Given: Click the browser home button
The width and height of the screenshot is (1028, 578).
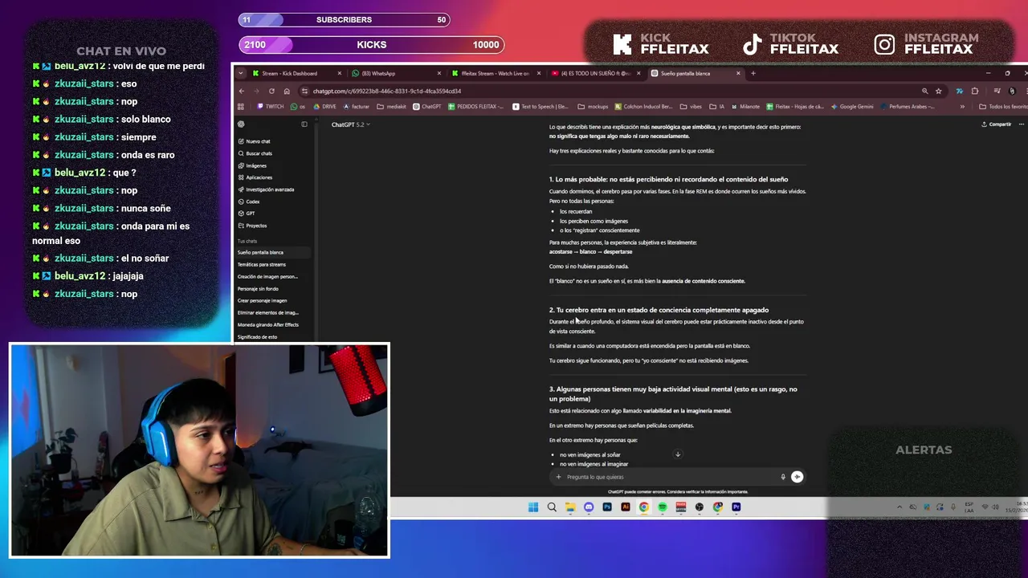Looking at the screenshot, I should [287, 91].
